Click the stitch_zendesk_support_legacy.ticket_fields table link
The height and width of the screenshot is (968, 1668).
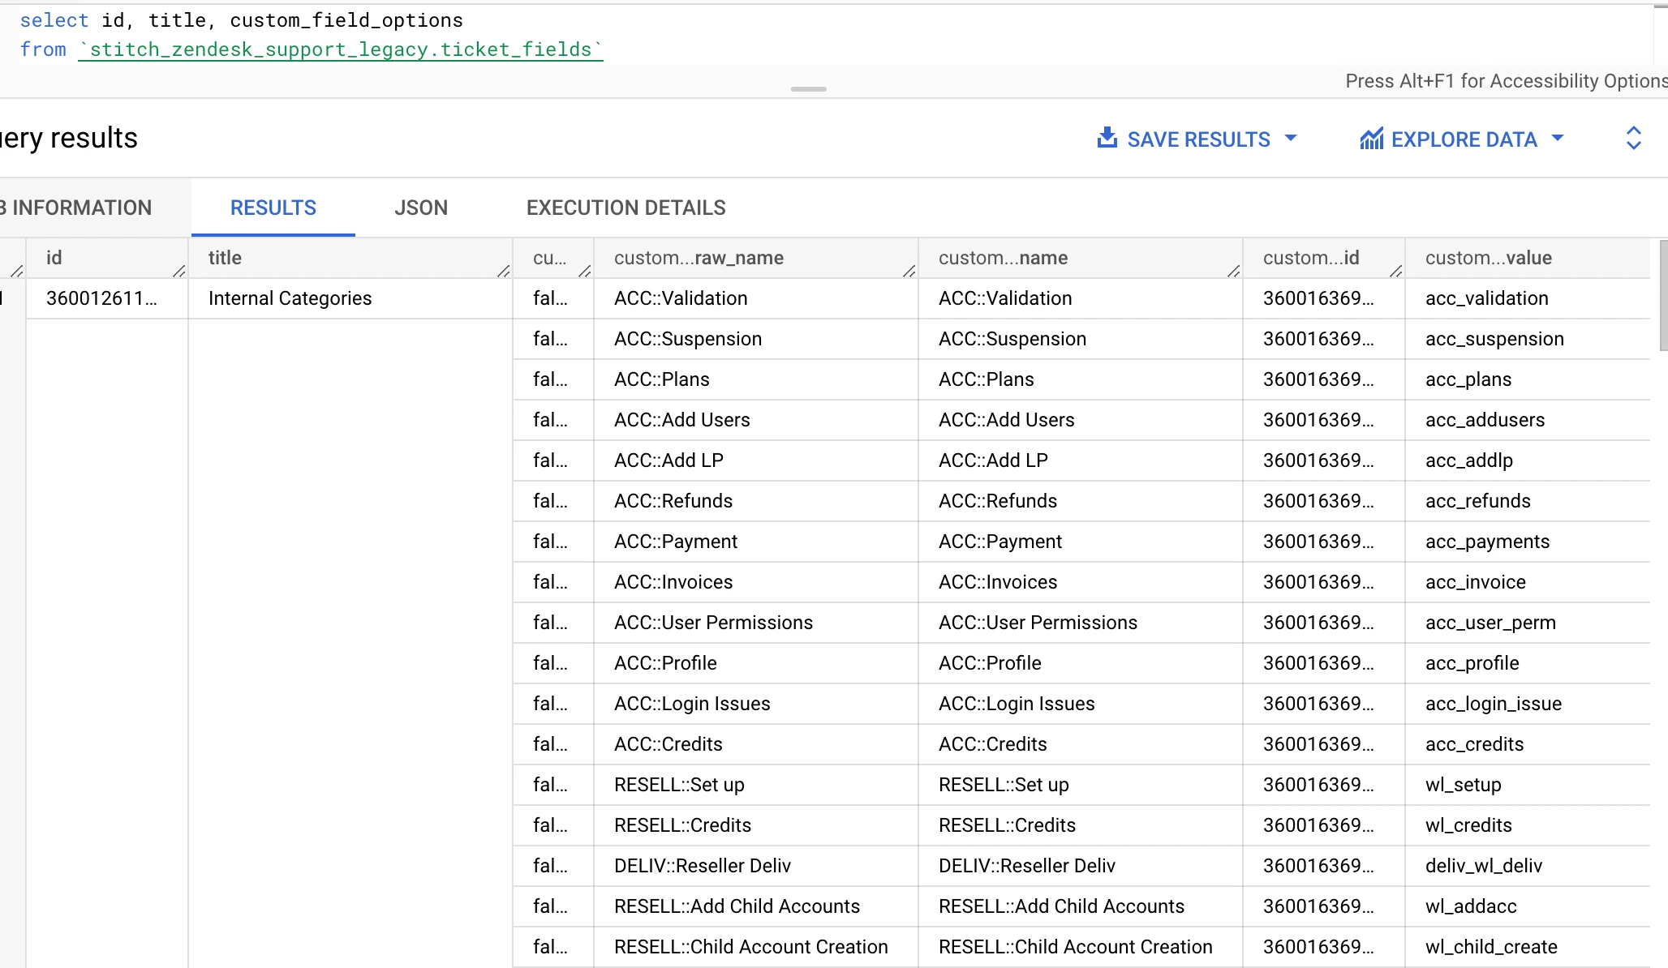point(341,49)
